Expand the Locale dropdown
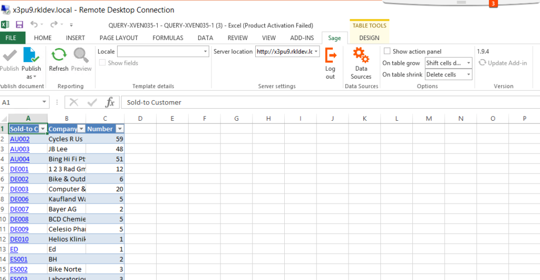This screenshot has width=540, height=280. (206, 52)
